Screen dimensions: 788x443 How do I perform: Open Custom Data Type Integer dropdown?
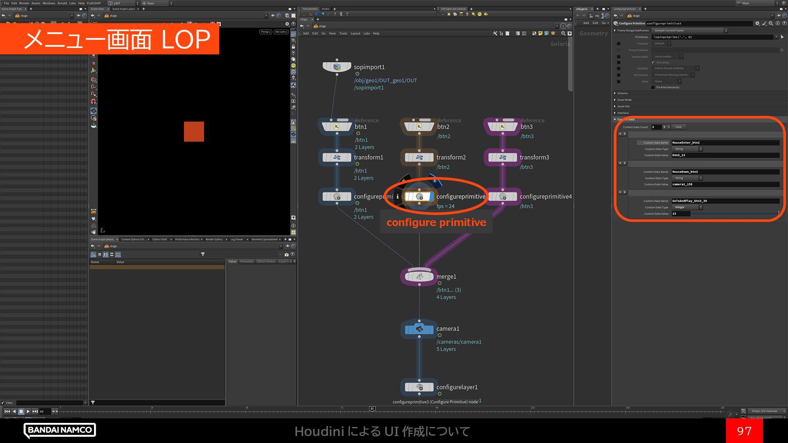[x=687, y=207]
